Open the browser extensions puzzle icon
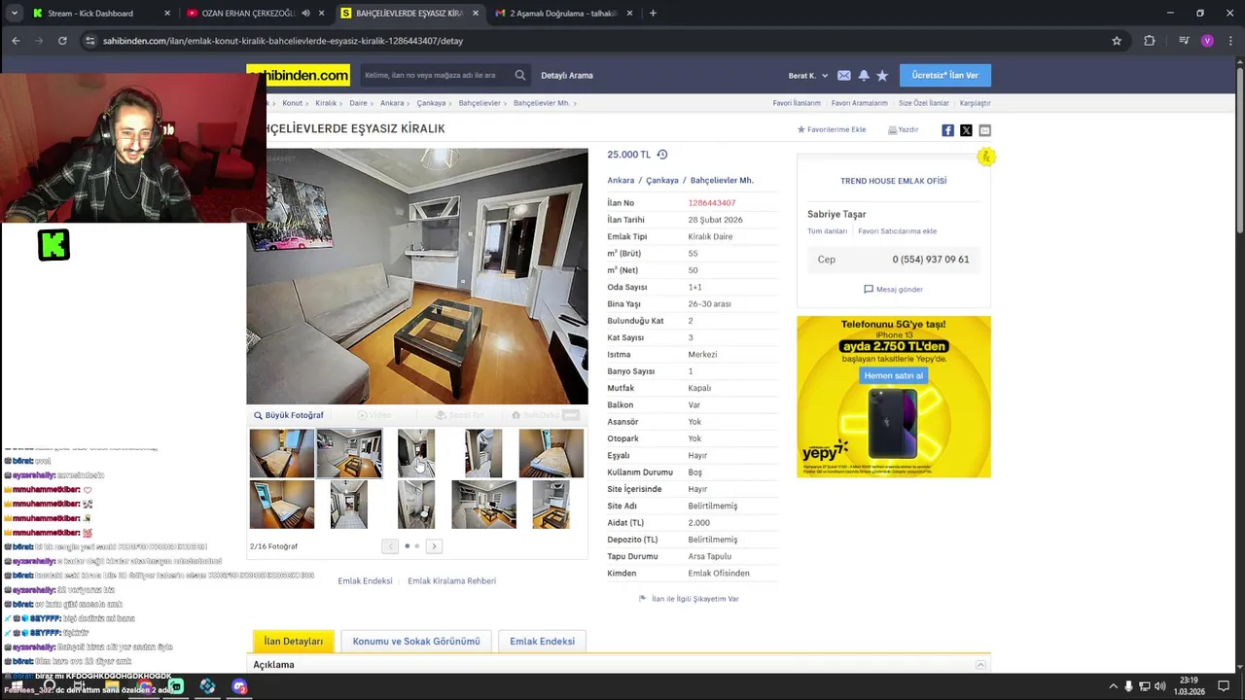The height and width of the screenshot is (700, 1245). click(x=1150, y=41)
